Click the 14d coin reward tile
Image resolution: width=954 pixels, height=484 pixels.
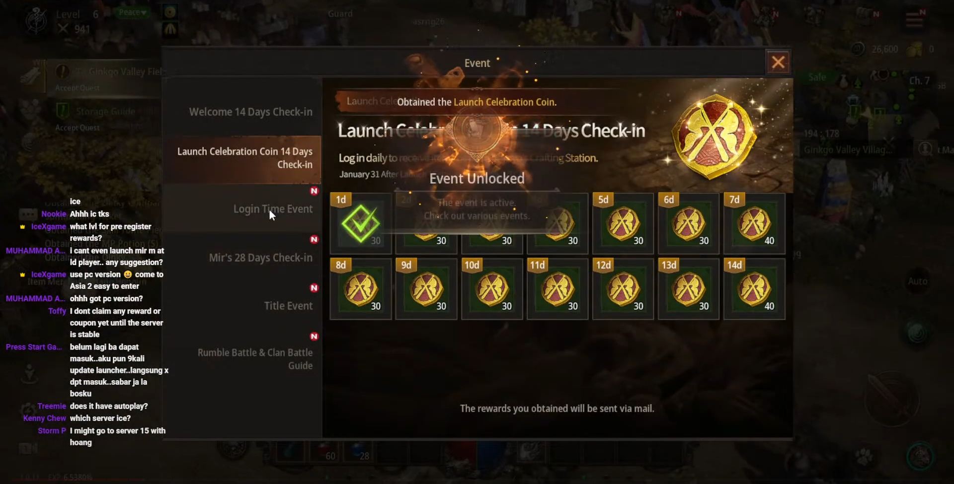point(754,289)
